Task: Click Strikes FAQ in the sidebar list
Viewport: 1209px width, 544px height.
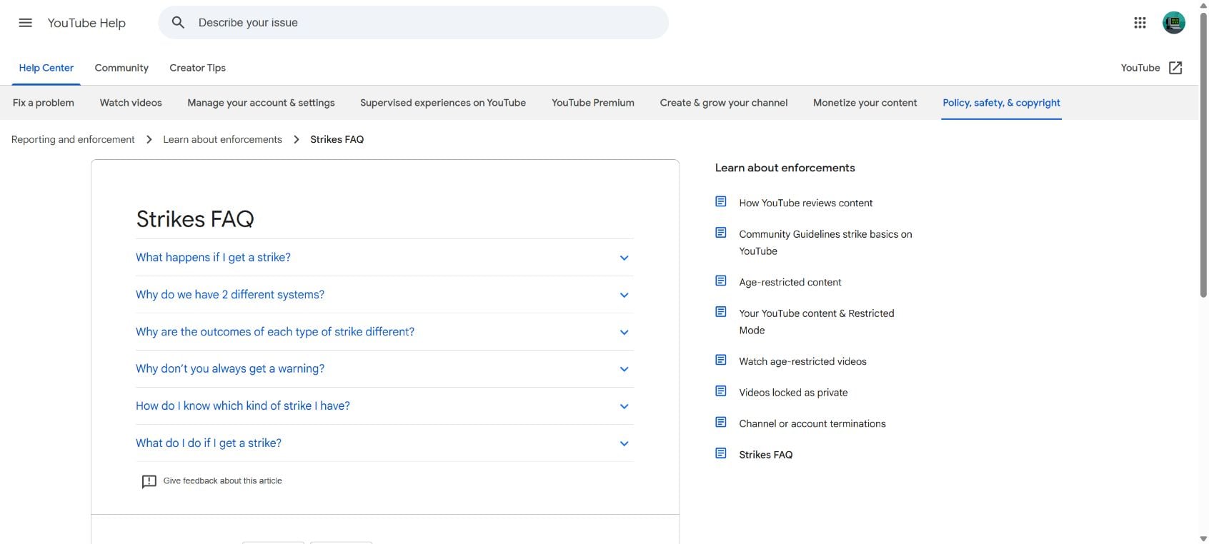Action: click(765, 455)
